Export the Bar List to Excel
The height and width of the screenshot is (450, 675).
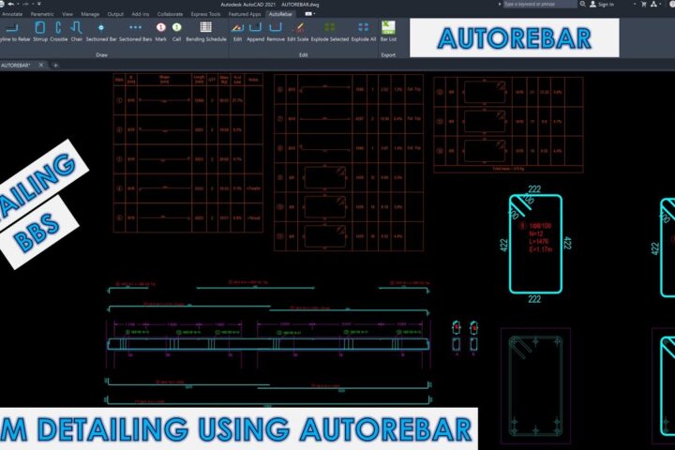coord(388,32)
